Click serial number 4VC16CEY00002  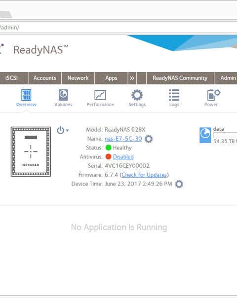click(127, 166)
